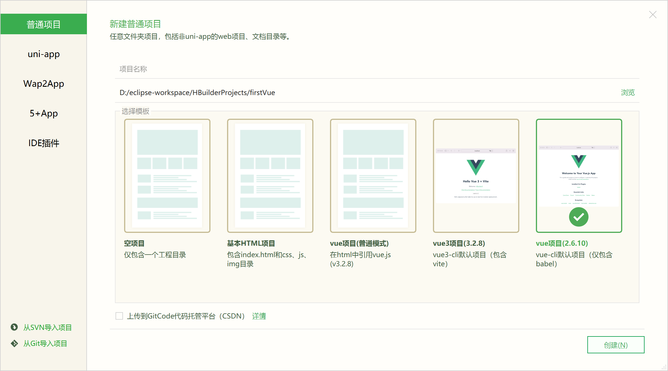The width and height of the screenshot is (668, 371).
Task: Switch to the uni-app project tab
Action: pyautogui.click(x=43, y=54)
